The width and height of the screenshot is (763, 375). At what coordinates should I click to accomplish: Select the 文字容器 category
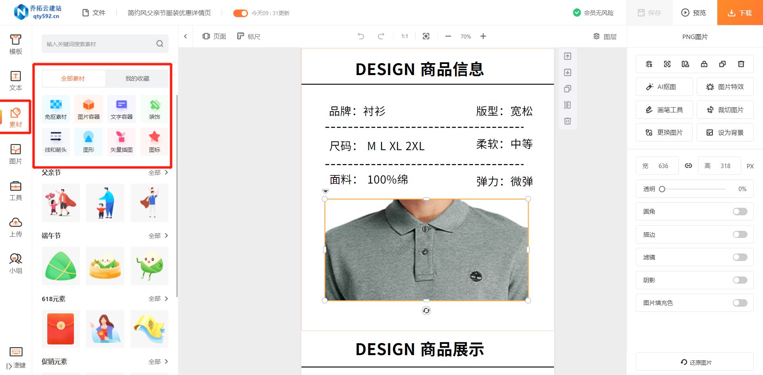[x=122, y=108]
